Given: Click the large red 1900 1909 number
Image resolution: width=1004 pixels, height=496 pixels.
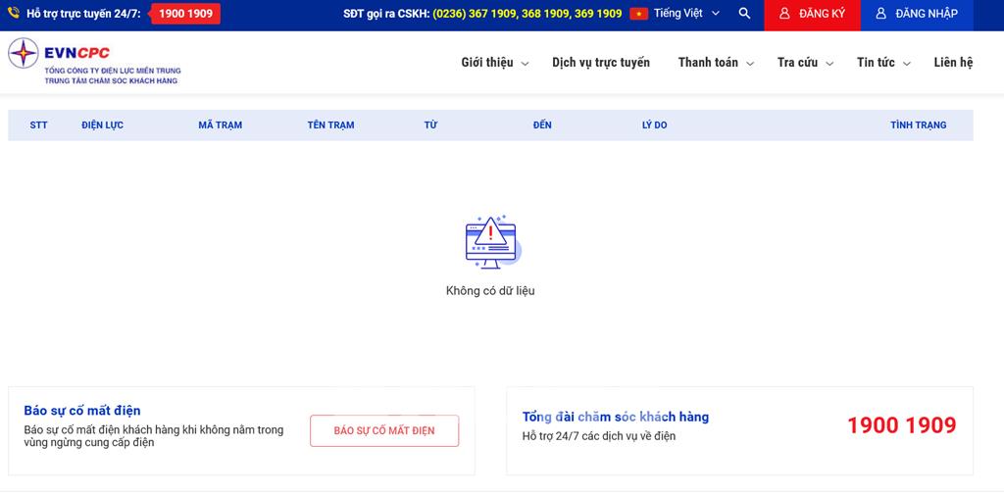Looking at the screenshot, I should pos(901,425).
